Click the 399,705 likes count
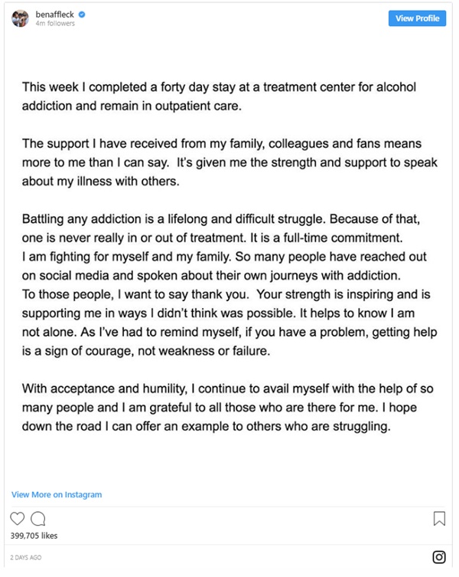Image resolution: width=459 pixels, height=577 pixels. coord(34,536)
